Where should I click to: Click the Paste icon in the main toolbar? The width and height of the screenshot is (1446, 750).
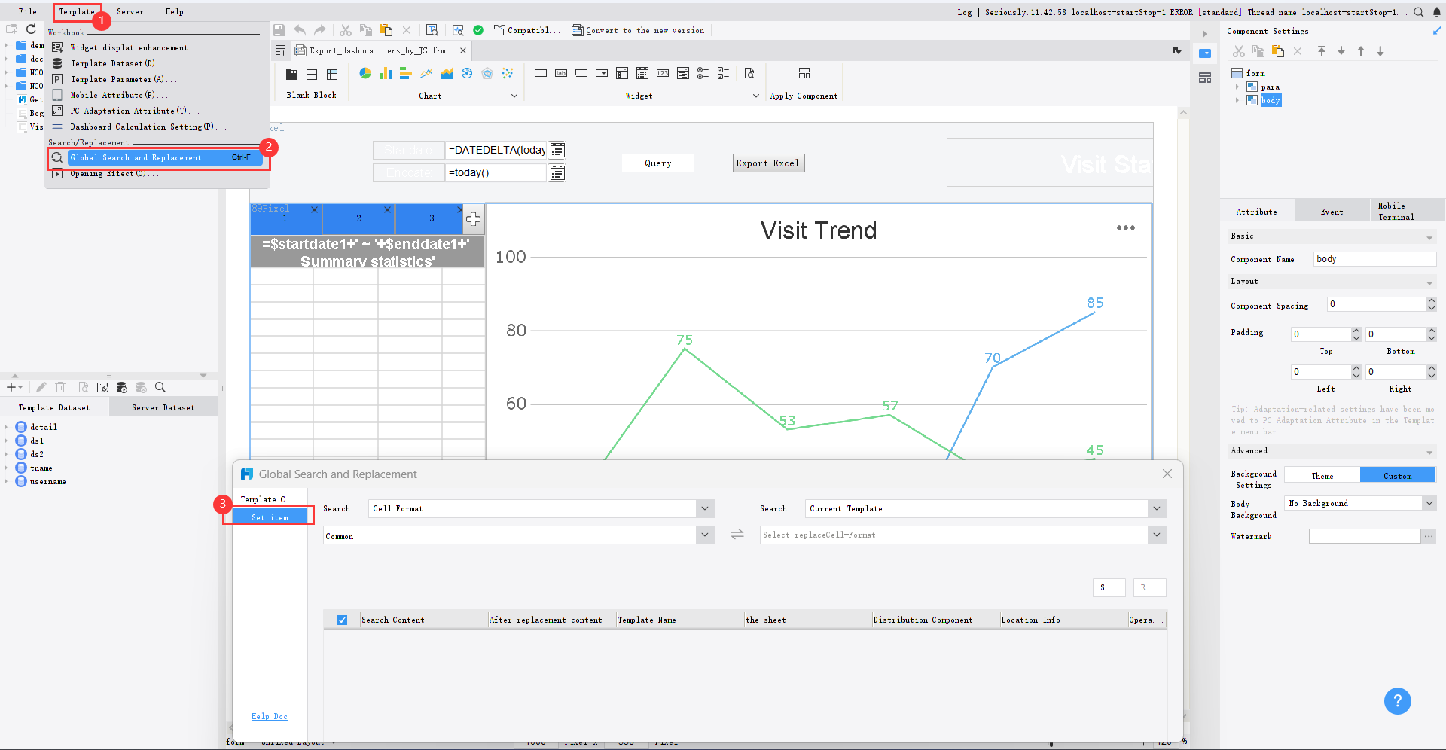(386, 30)
